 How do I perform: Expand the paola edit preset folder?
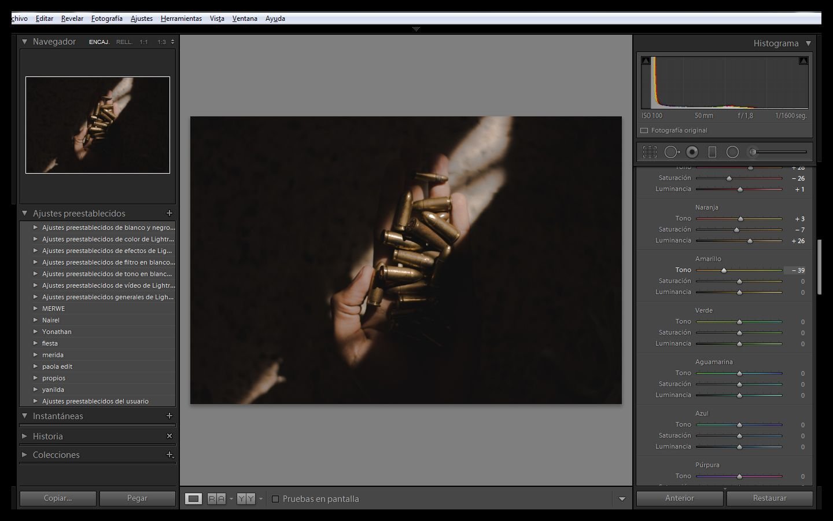tap(35, 366)
